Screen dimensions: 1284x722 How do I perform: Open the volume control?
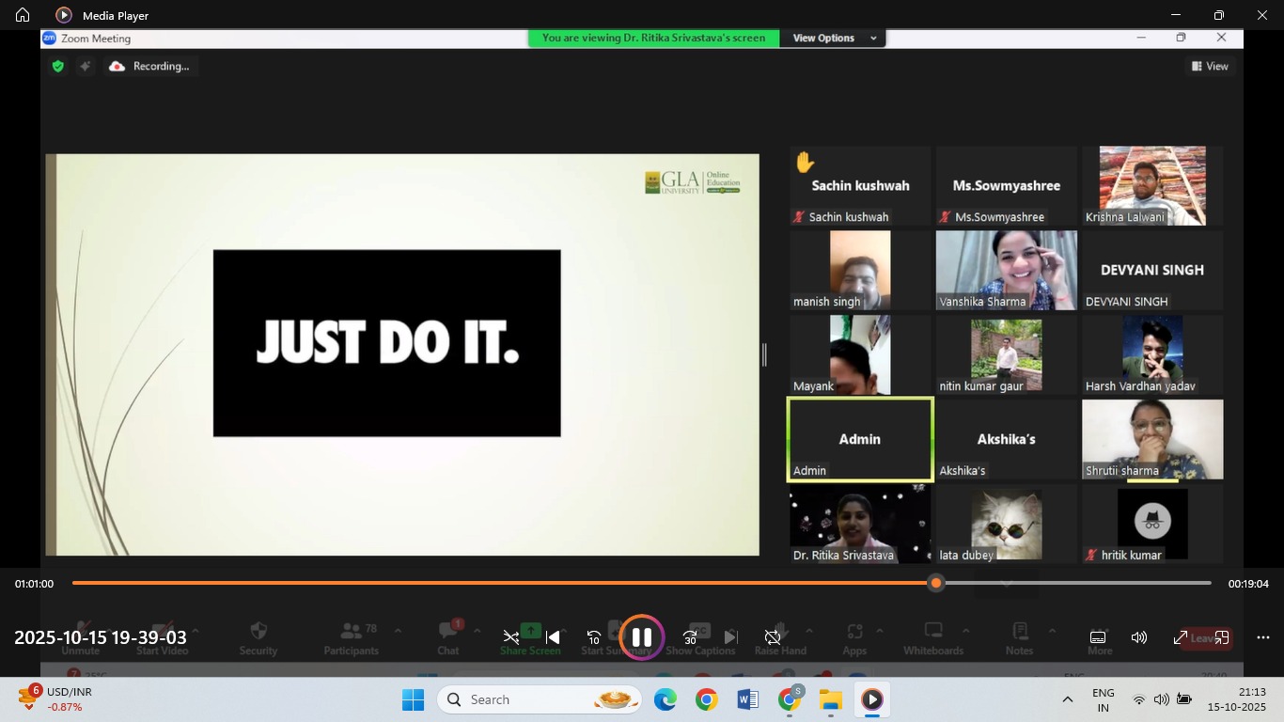coord(1139,637)
